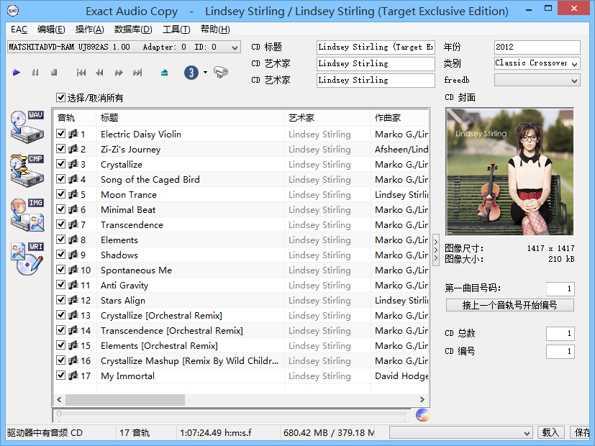Toggle the 选择/取消所有 checkbox

click(60, 97)
